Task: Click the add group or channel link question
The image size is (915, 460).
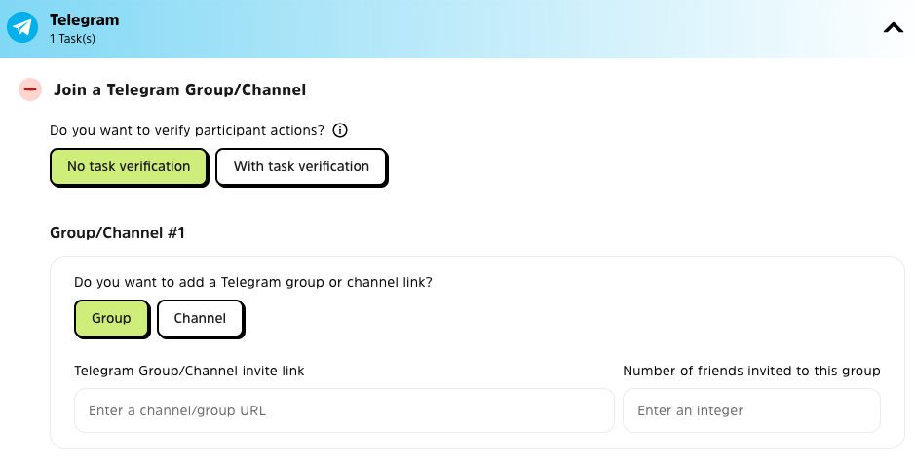Action: [253, 282]
